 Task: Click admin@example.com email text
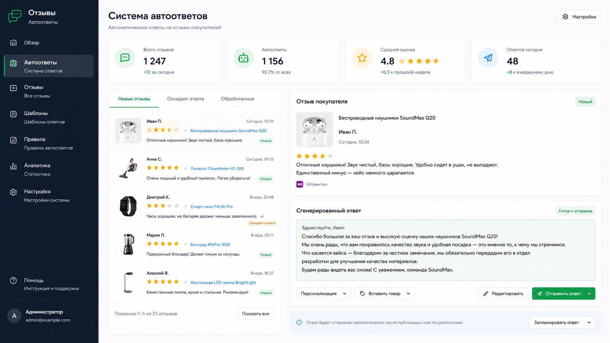tap(48, 320)
